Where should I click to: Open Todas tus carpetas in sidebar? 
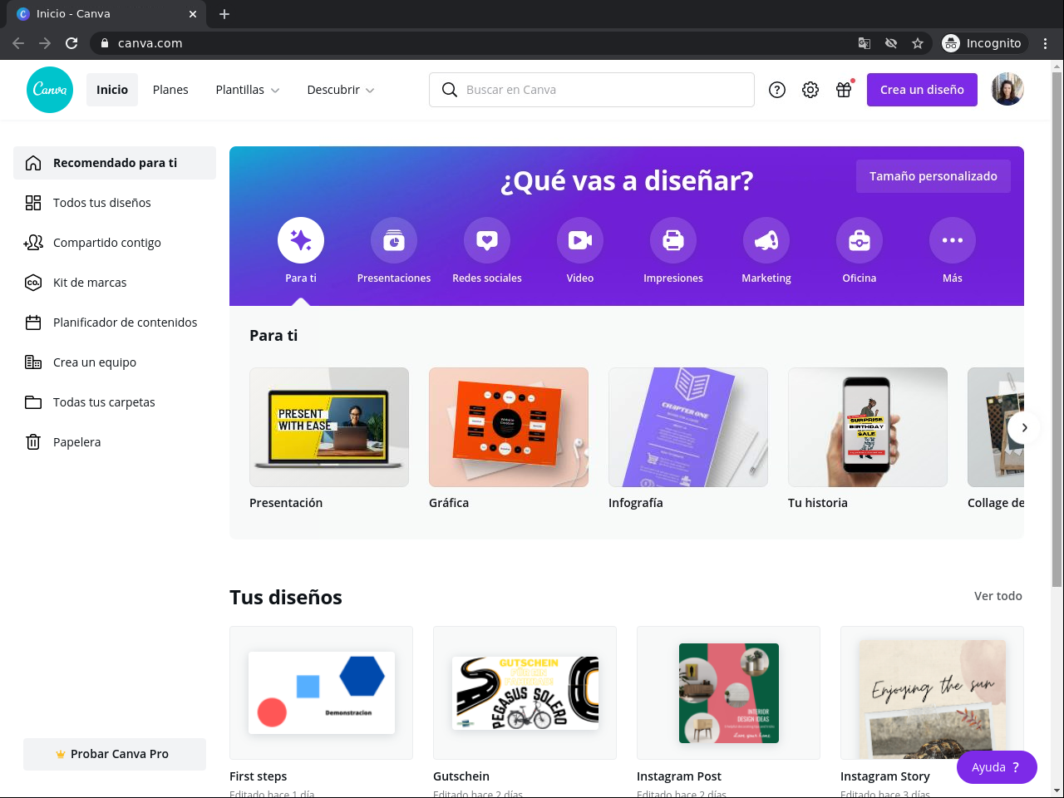(x=115, y=402)
